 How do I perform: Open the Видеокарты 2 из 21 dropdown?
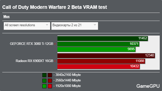point(75,26)
